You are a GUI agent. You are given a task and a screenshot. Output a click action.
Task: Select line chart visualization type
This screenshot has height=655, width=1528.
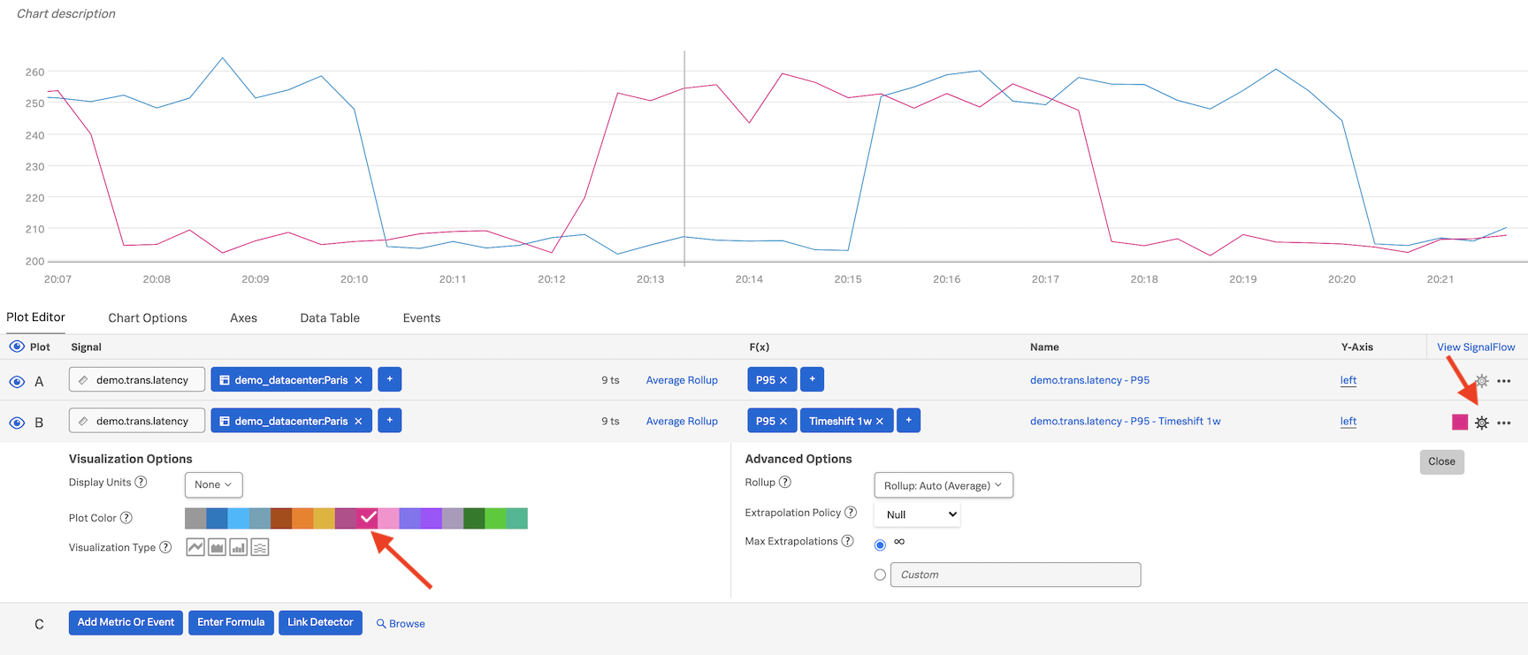pos(195,548)
